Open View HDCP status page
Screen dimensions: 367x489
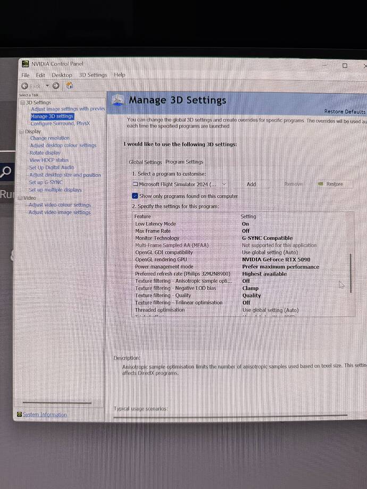(49, 160)
